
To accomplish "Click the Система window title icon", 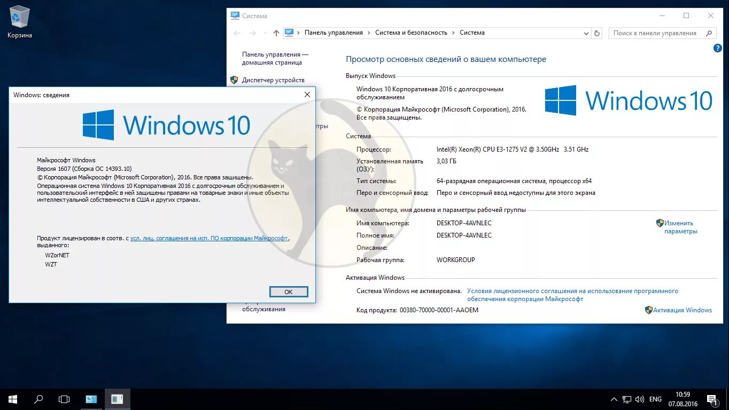I will (x=235, y=15).
